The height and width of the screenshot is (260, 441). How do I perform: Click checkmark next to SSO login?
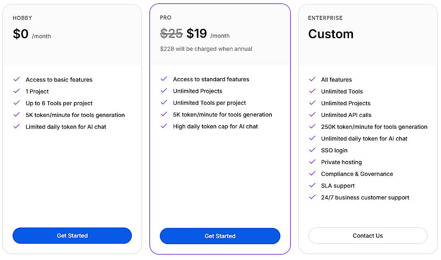312,150
